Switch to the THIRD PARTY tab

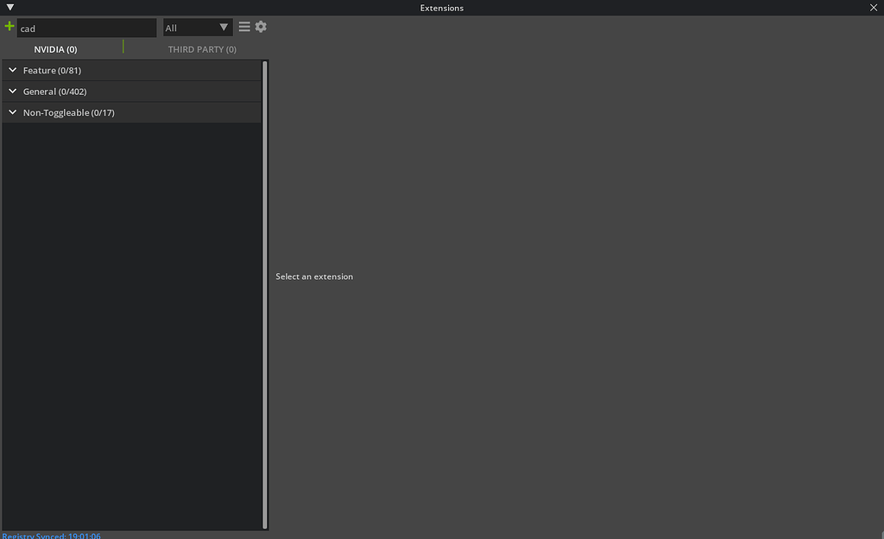pos(201,49)
